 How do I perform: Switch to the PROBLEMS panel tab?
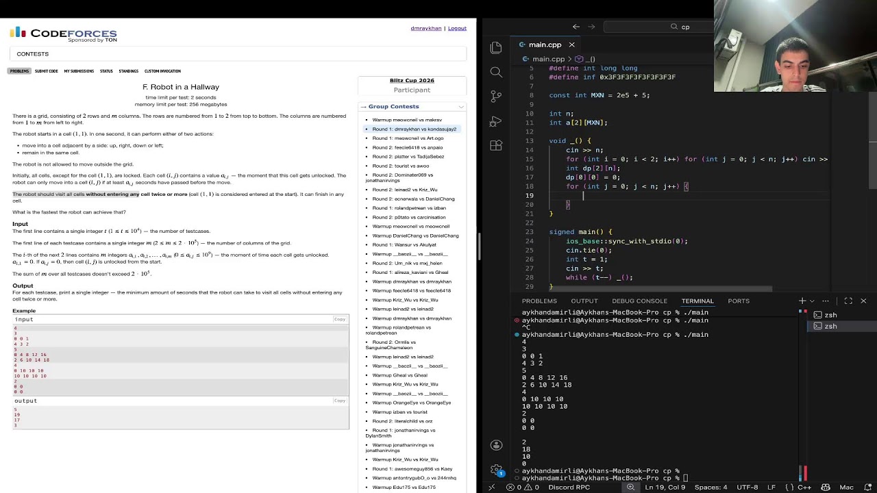539,301
